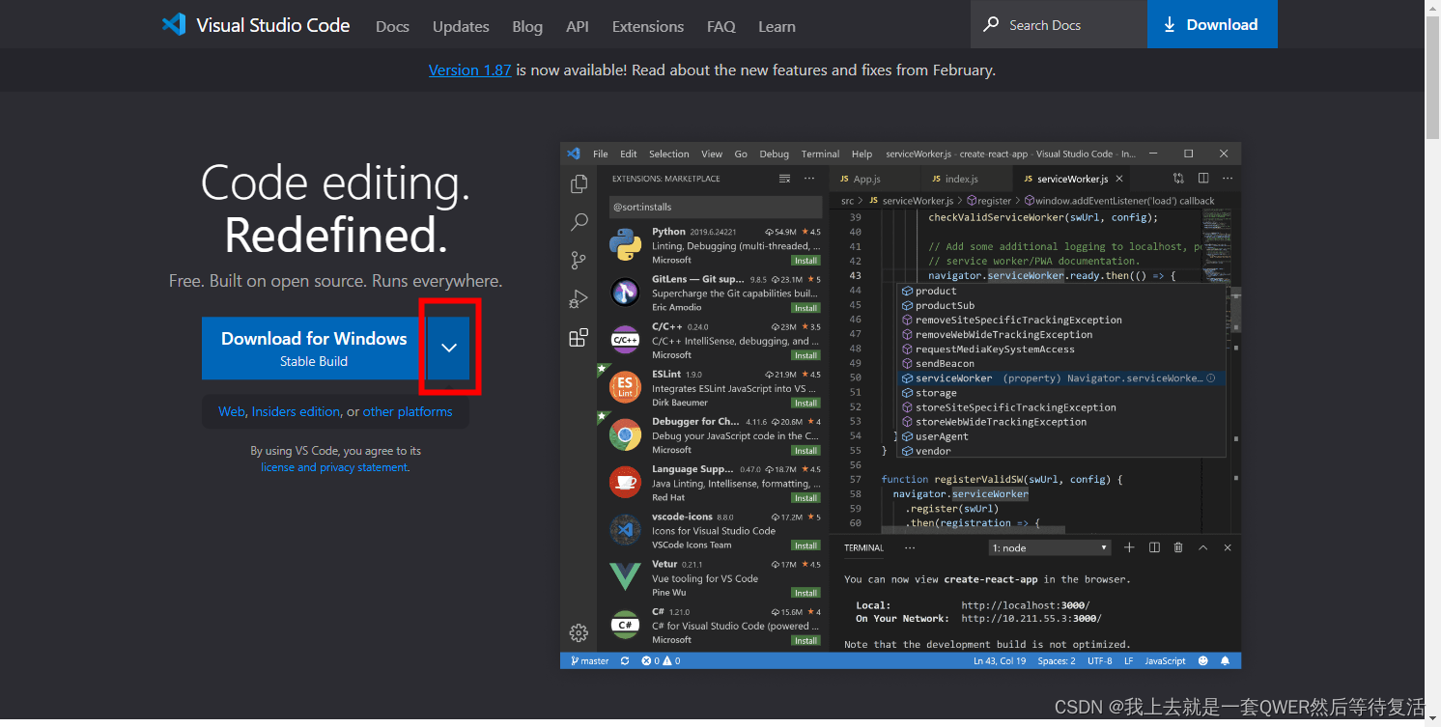This screenshot has width=1441, height=727.
Task: Open the Docs navigation item
Action: point(392,26)
